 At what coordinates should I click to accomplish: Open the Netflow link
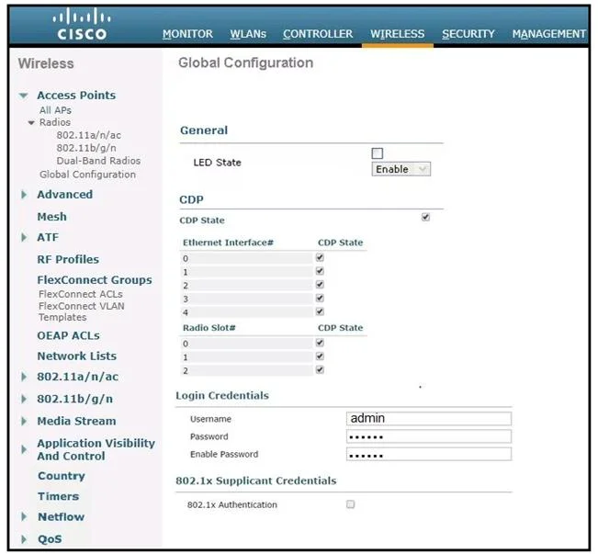click(61, 517)
